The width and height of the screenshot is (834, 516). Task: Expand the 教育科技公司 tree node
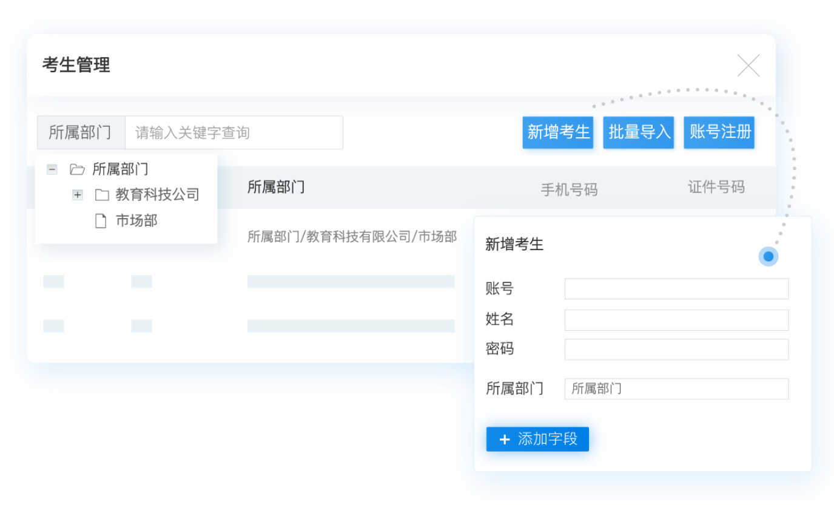pos(78,195)
